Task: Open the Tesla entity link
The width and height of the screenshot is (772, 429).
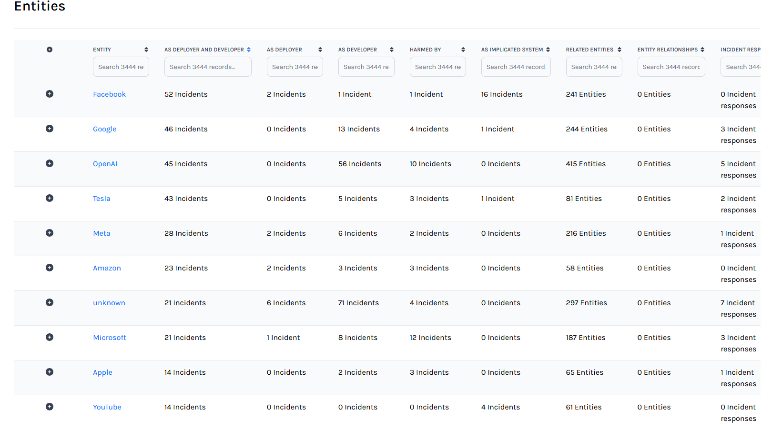Action: pos(102,199)
